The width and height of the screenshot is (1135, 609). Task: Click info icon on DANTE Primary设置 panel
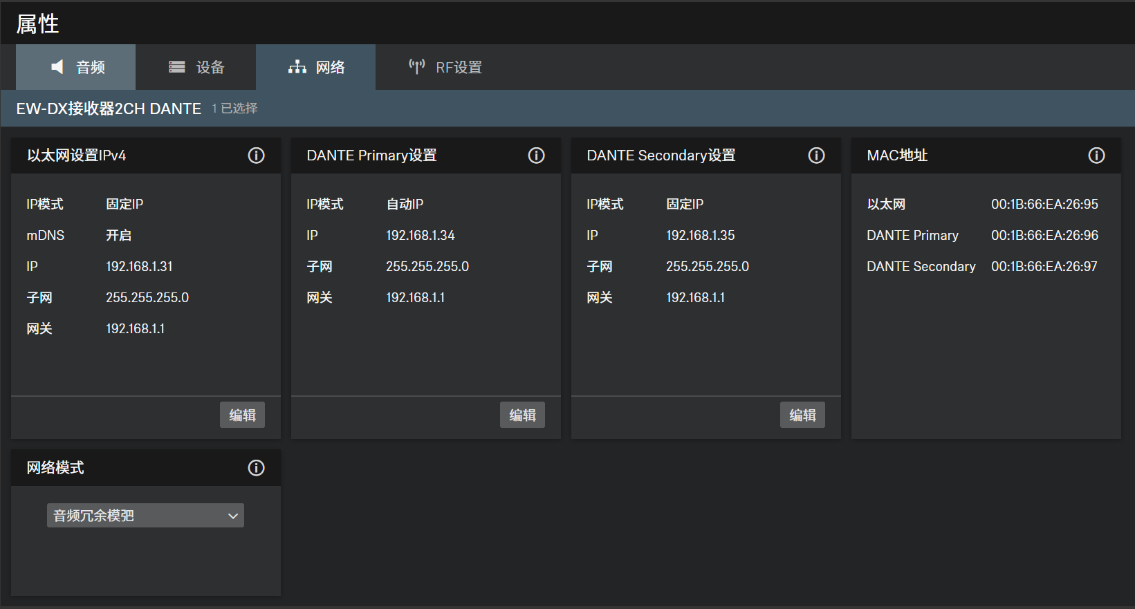(536, 156)
